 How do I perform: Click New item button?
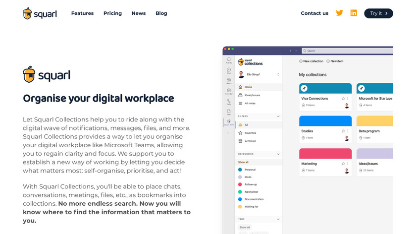[335, 61]
